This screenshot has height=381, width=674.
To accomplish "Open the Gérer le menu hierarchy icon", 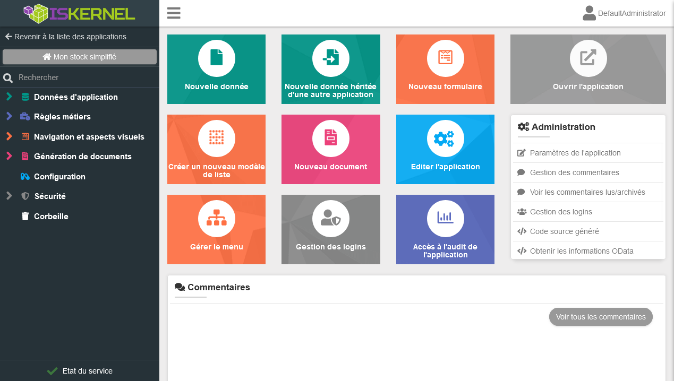I will (x=216, y=218).
